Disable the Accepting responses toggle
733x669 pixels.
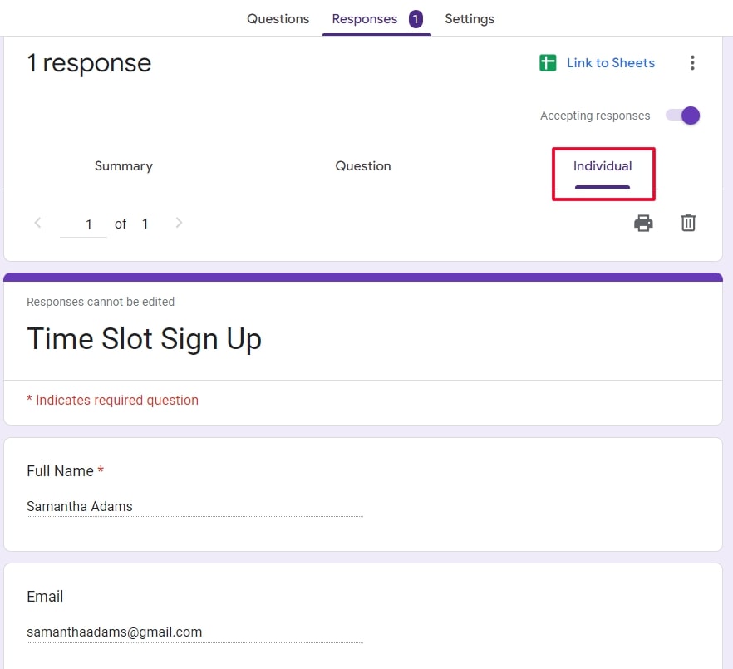tap(682, 116)
